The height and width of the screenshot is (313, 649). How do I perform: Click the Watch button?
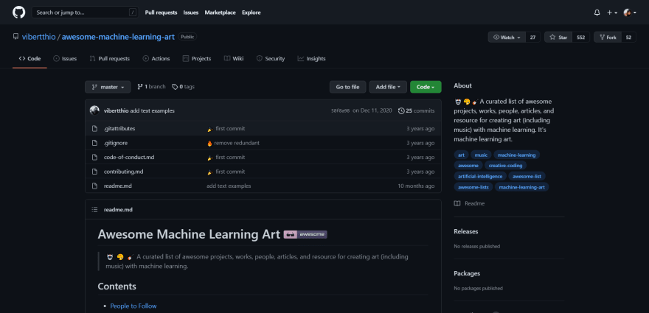(x=507, y=38)
